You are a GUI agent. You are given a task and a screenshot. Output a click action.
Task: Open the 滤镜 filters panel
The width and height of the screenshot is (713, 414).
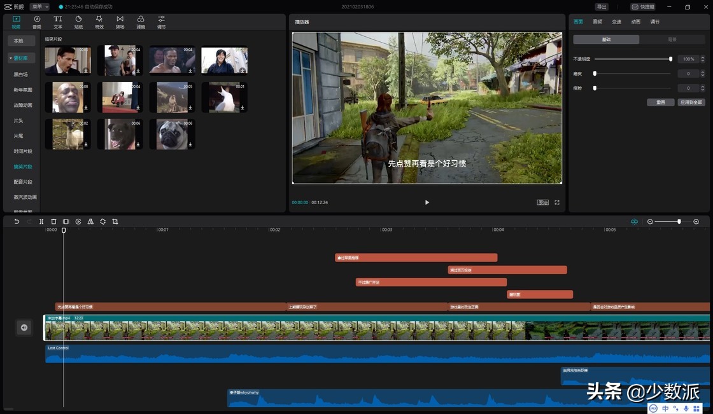(141, 22)
